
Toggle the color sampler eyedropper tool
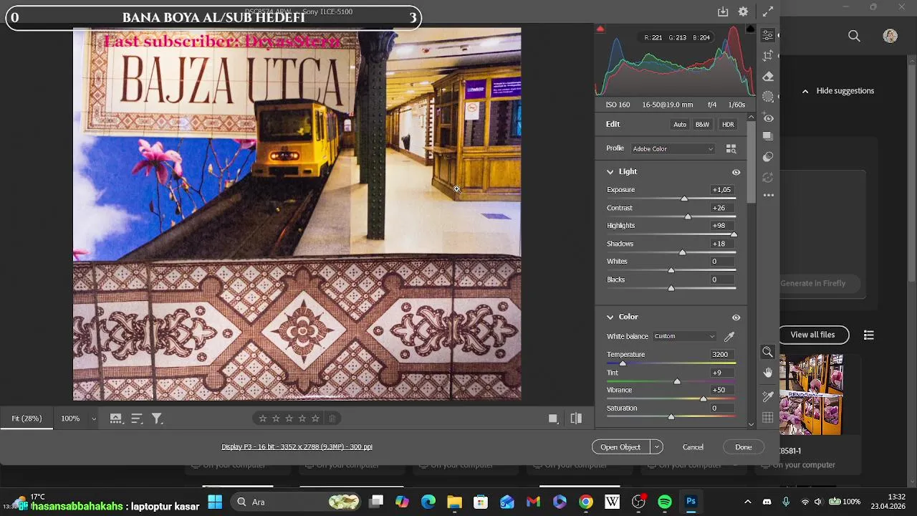(x=768, y=396)
